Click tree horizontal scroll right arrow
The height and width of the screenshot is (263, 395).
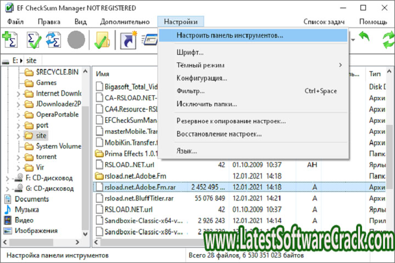tap(77, 242)
